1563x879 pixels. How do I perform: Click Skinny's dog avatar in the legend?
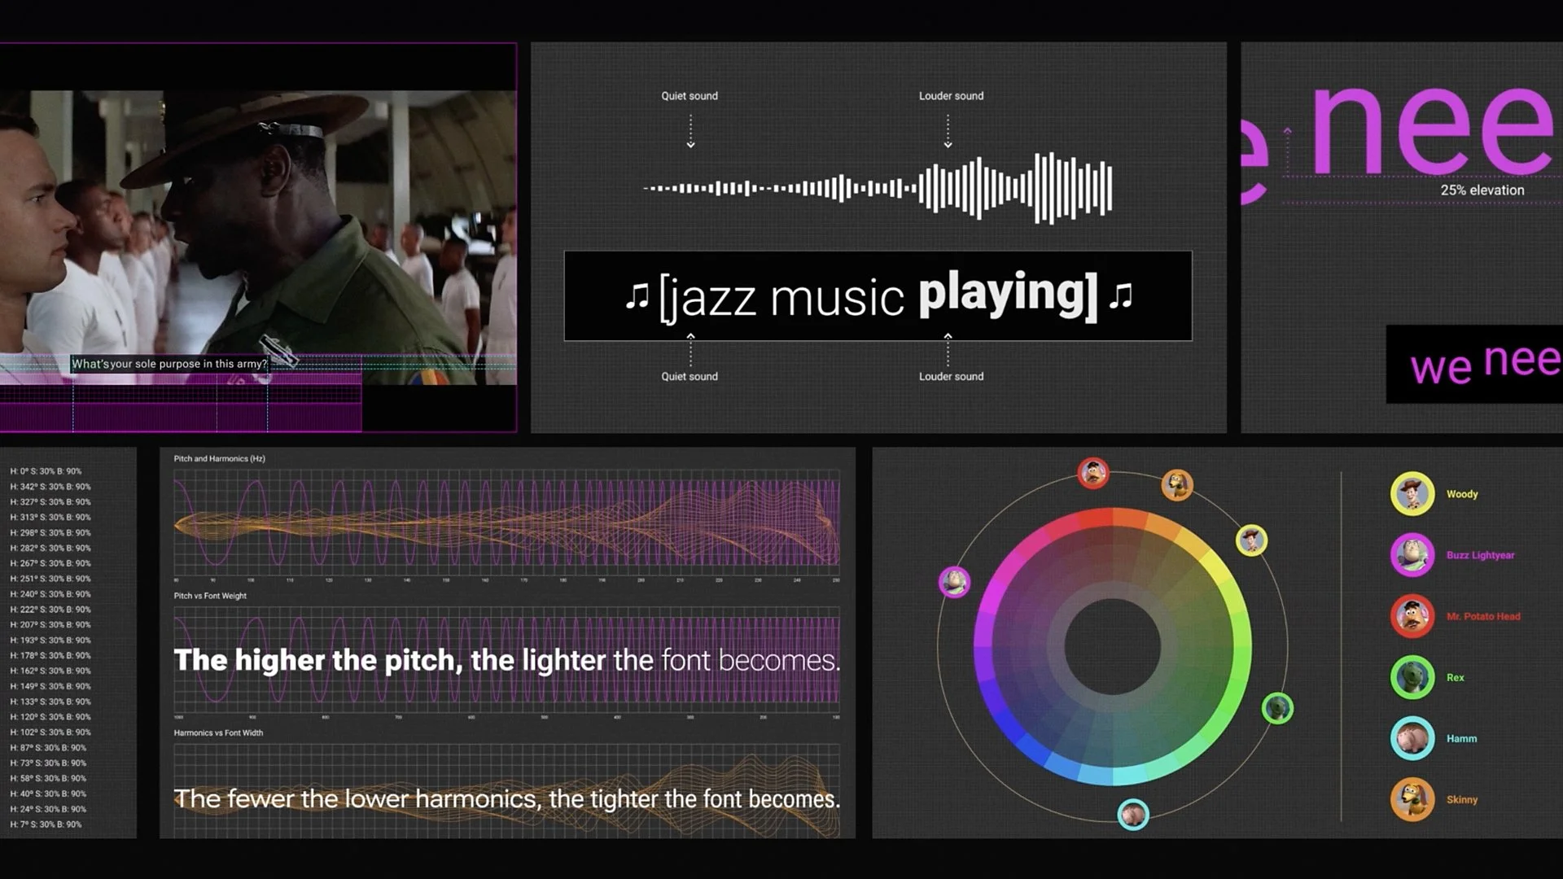pyautogui.click(x=1412, y=799)
